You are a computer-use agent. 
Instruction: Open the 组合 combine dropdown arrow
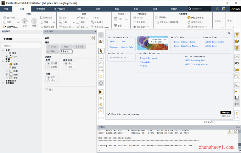73,18
